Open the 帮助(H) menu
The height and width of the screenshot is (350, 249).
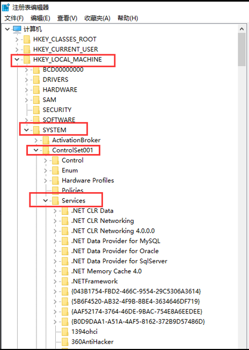[x=128, y=18]
